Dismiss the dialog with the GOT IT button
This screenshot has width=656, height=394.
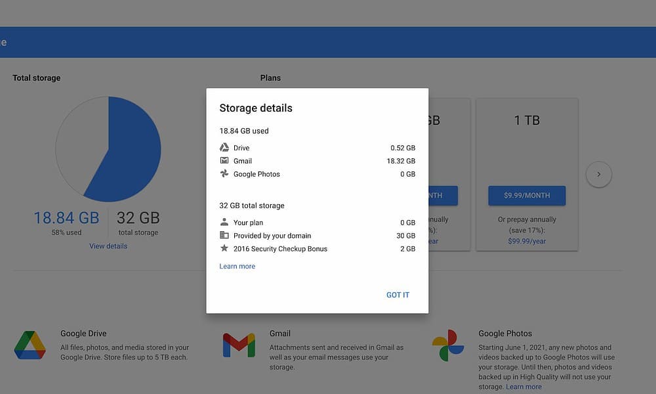[x=398, y=294]
